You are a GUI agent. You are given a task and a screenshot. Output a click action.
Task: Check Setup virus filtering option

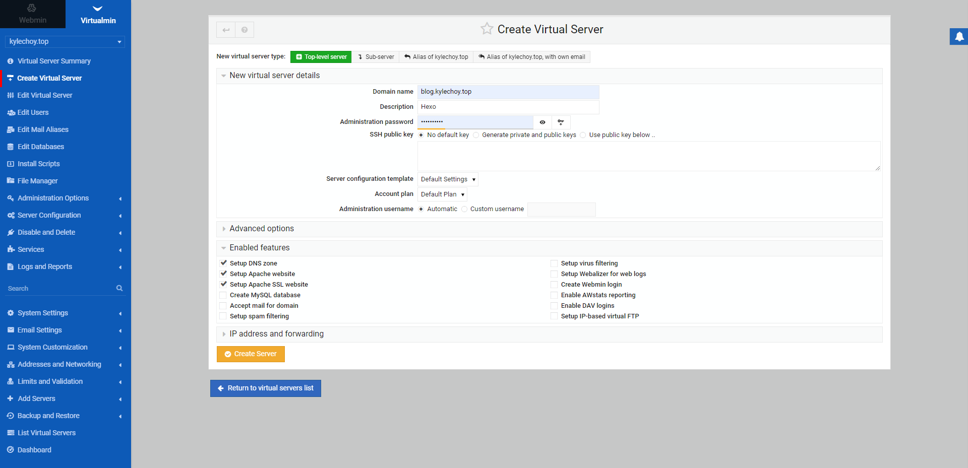(554, 263)
